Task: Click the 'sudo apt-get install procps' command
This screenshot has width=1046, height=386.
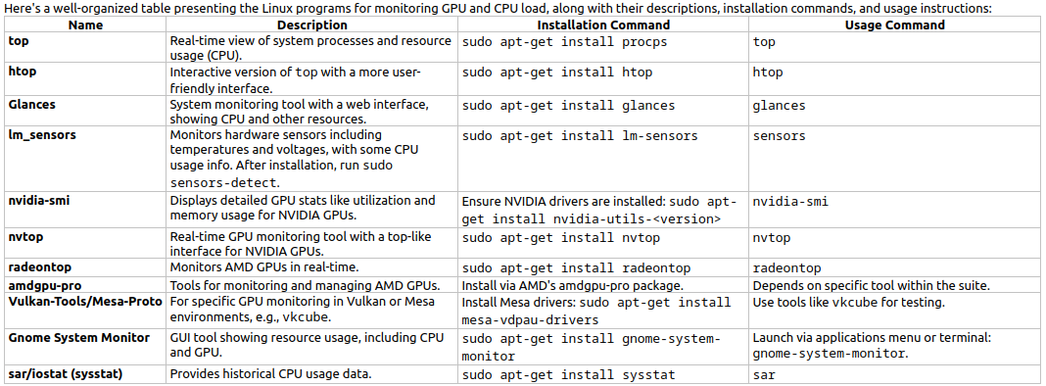Action: tap(565, 41)
